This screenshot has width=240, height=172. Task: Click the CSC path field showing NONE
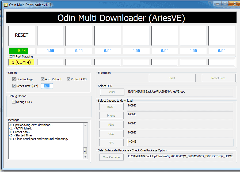point(180,133)
